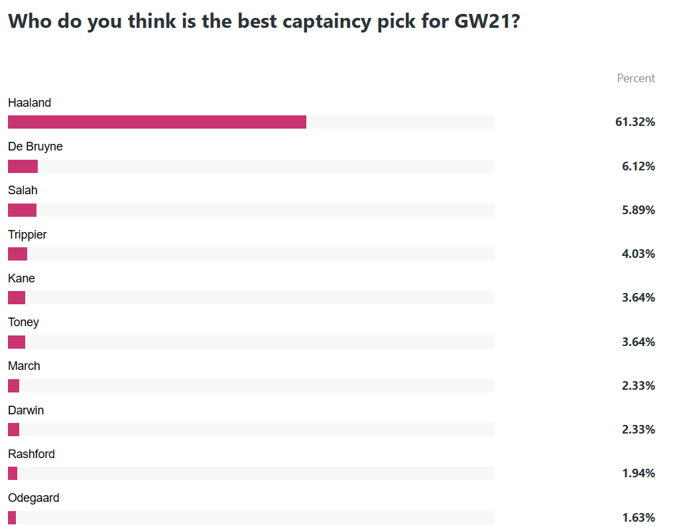Click the 4.03% percentage value

tap(639, 254)
